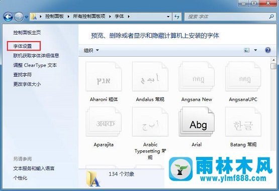The height and width of the screenshot is (191, 279).
Task: Click the Fonts folder icon in address bar
Action: click(34, 17)
